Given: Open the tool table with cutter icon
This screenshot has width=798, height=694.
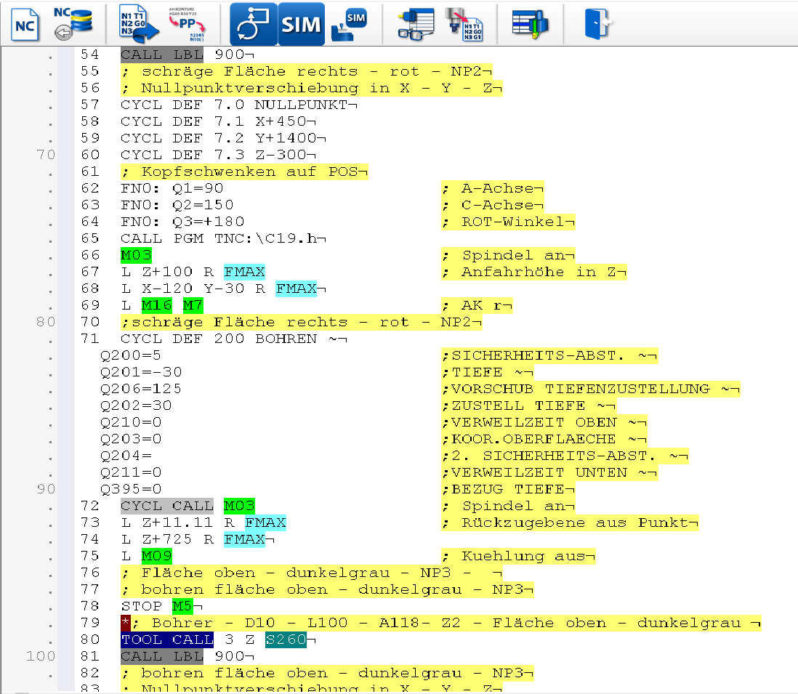Looking at the screenshot, I should click(x=531, y=24).
